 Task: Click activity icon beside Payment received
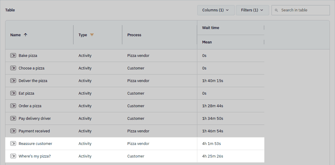(x=13, y=131)
